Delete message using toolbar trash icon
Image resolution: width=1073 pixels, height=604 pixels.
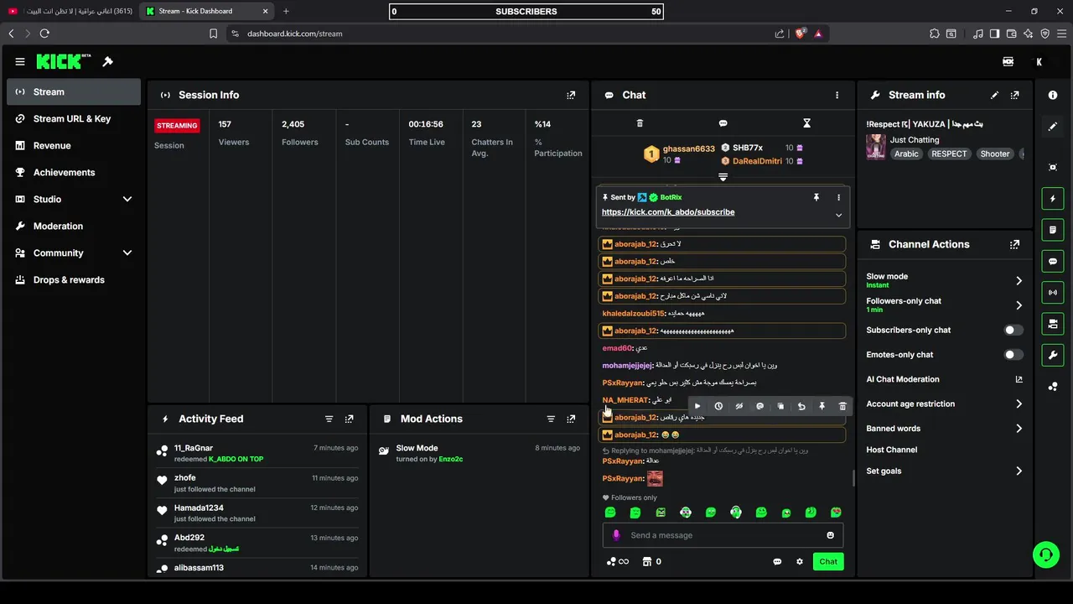[842, 406]
